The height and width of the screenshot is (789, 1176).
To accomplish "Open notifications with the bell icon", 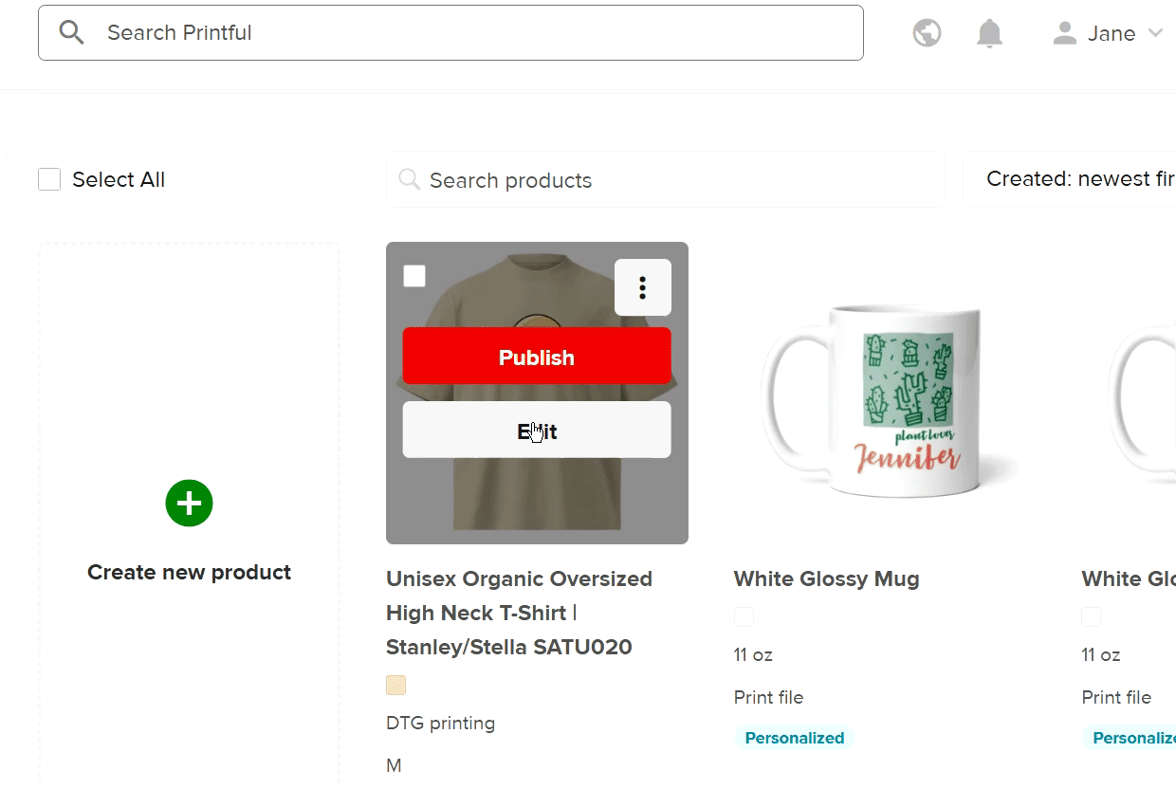I will pos(989,32).
